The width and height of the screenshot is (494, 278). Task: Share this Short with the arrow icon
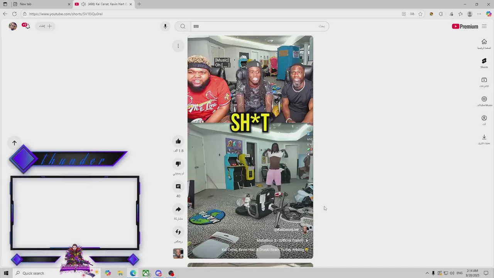coord(178,209)
